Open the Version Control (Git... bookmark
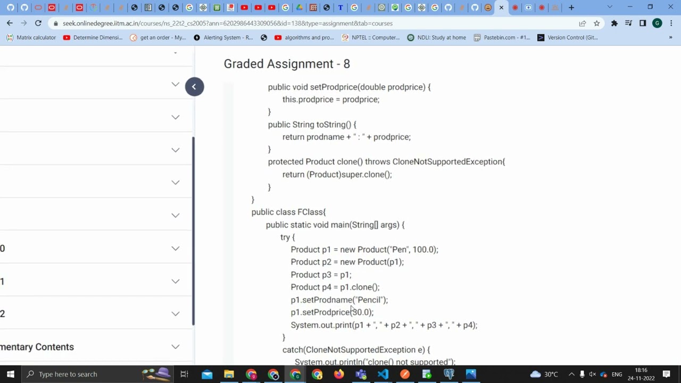The width and height of the screenshot is (681, 383). tap(568, 37)
